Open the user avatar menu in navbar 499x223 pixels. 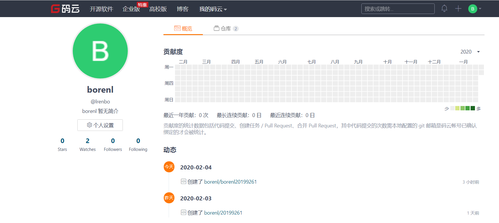pyautogui.click(x=475, y=9)
